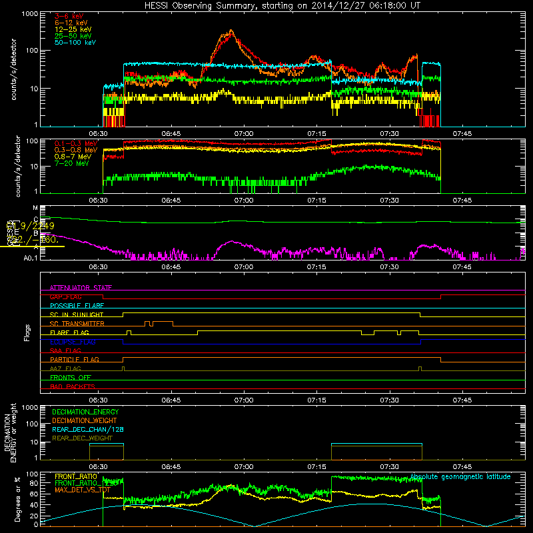The width and height of the screenshot is (533, 533).
Task: Click the 'Flags' vertical axis title
Action: pyautogui.click(x=27, y=332)
